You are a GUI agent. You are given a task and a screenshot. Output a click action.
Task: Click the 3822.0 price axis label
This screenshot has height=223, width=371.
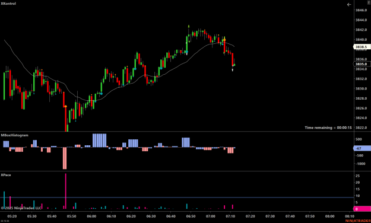pyautogui.click(x=362, y=128)
